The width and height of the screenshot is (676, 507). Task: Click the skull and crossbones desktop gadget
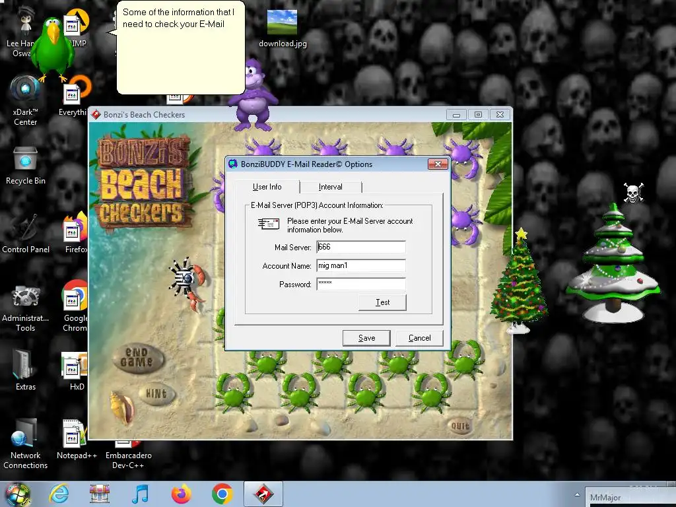(633, 192)
